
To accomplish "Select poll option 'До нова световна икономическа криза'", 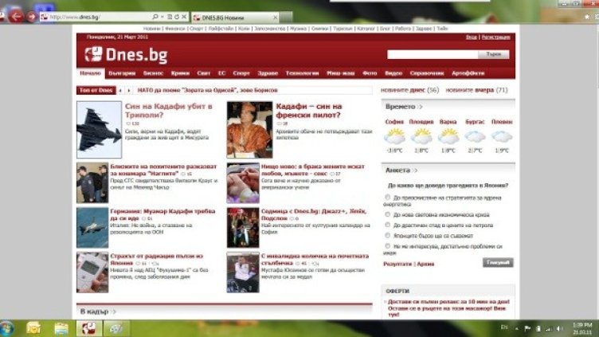I will 387,215.
